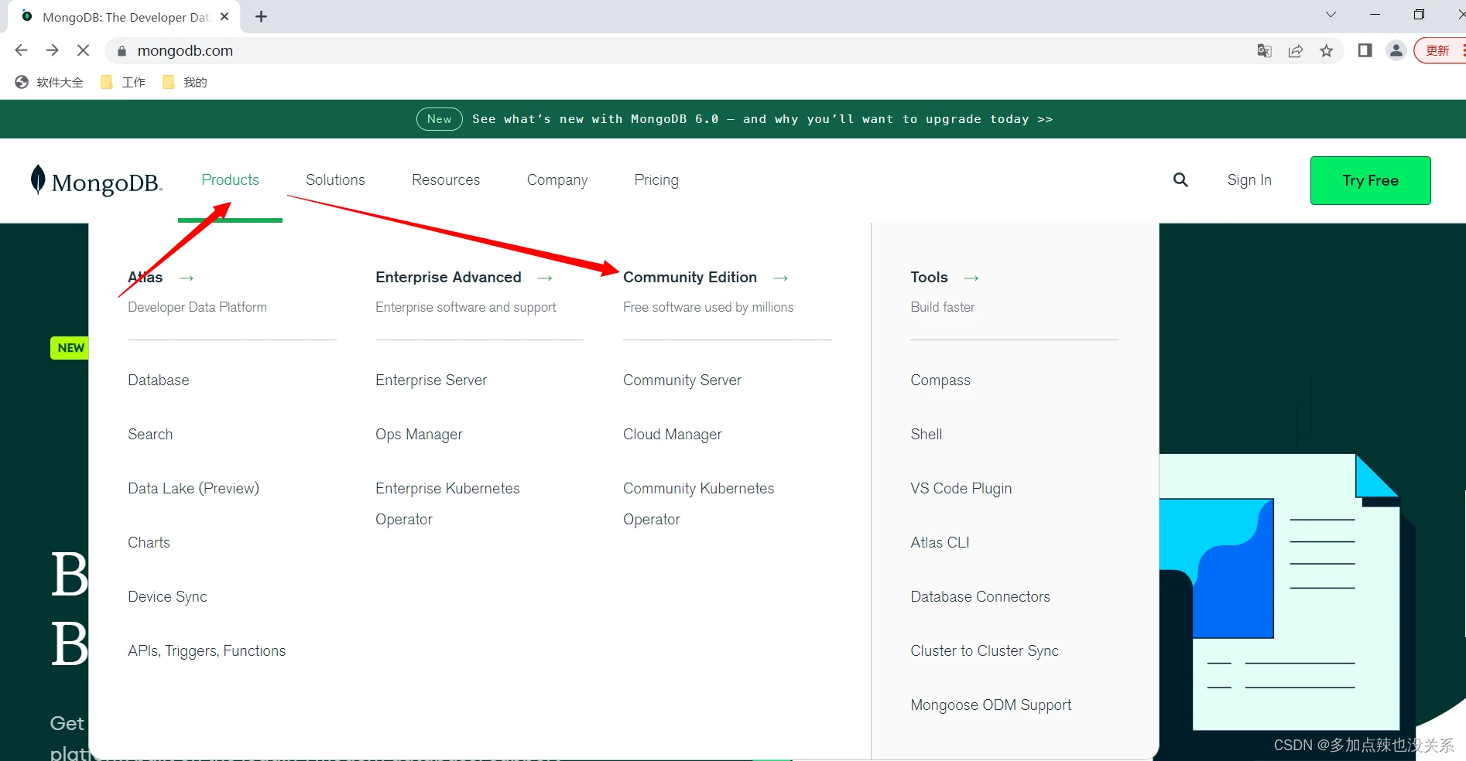Click the translate page icon
Image resolution: width=1466 pixels, height=761 pixels.
(x=1264, y=51)
